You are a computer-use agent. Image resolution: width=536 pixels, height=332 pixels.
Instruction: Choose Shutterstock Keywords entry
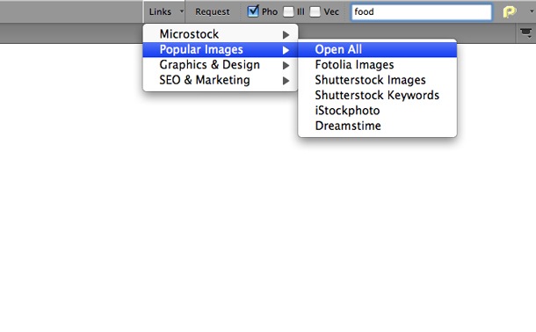tap(377, 95)
